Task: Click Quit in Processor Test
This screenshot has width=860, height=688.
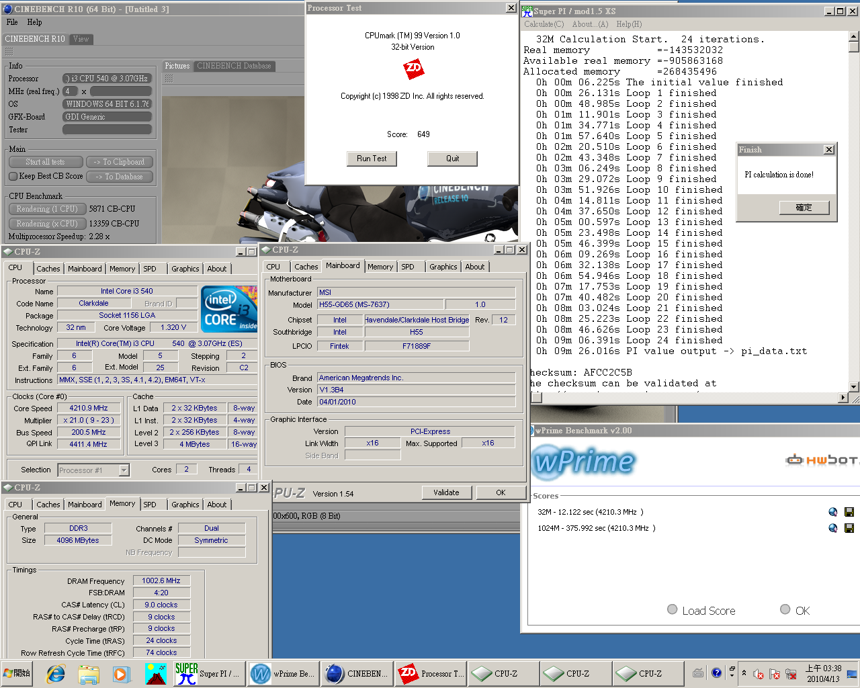Action: point(452,159)
